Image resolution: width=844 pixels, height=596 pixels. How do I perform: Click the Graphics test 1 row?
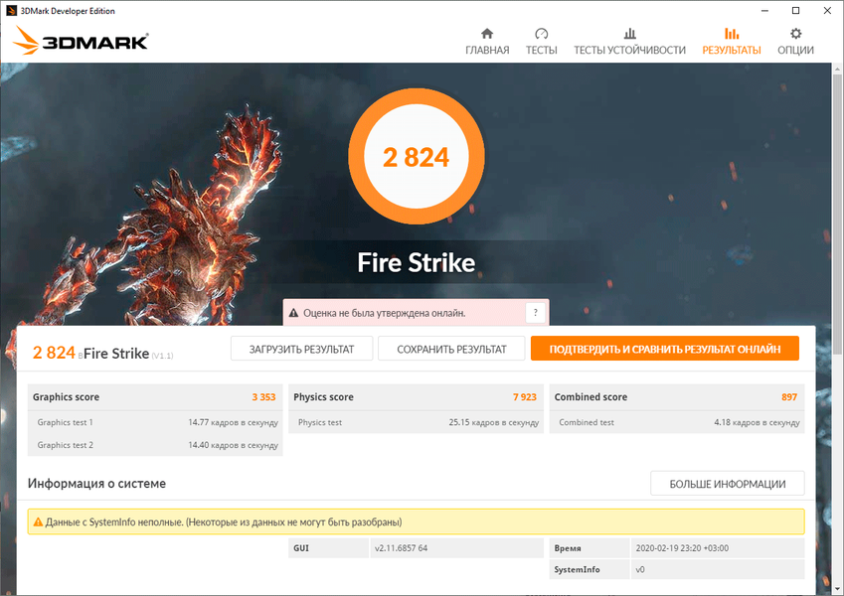(x=155, y=422)
